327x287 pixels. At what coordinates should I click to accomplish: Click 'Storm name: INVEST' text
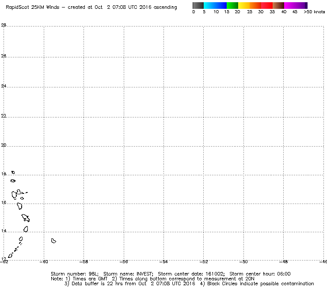point(128,274)
